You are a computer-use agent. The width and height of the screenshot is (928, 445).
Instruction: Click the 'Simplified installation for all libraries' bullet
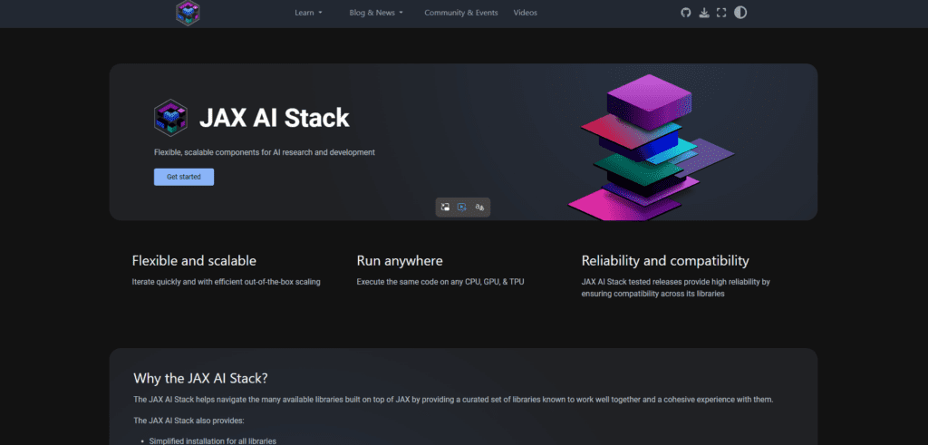click(x=212, y=440)
